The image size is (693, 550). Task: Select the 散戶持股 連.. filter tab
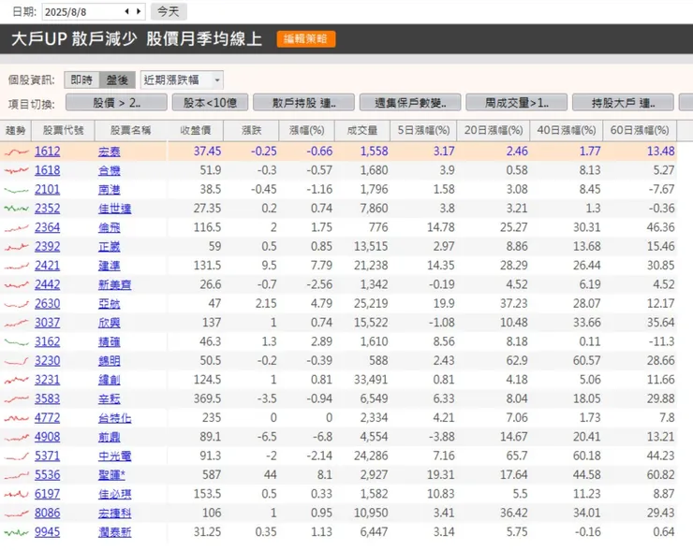[303, 103]
